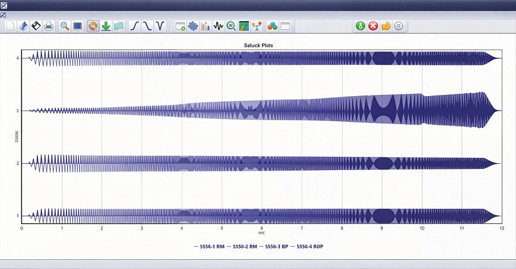Select the falling S-curve filter icon
Screen dimensions: 516x269
(x=147, y=26)
